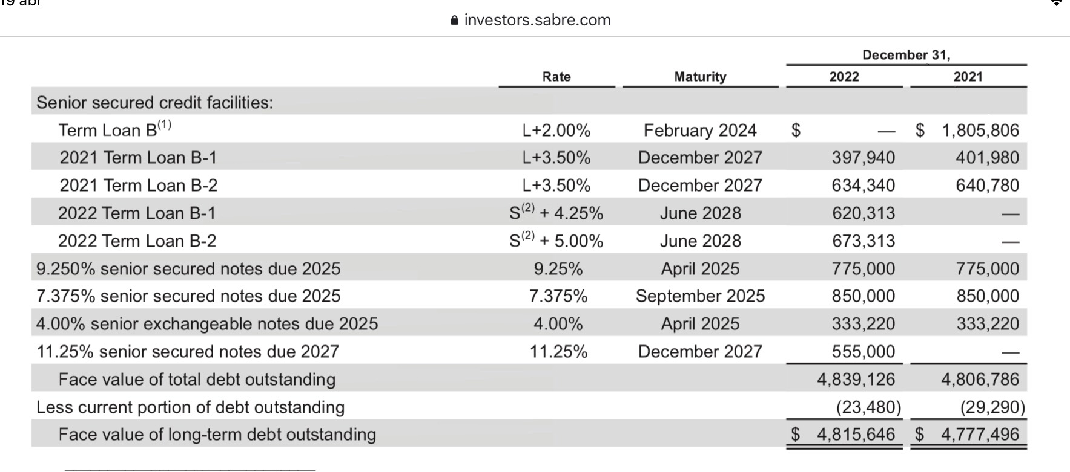
Task: Select the S+4.25% rate cell
Action: 556,213
